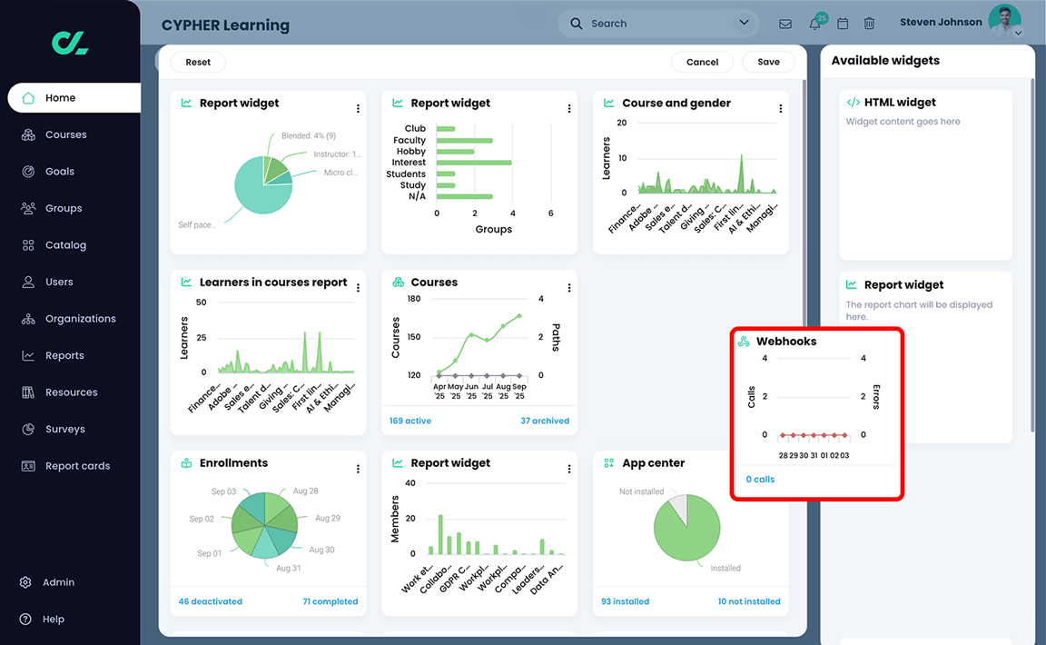Open options menu of Groups Report widget
1046x645 pixels.
tap(569, 108)
